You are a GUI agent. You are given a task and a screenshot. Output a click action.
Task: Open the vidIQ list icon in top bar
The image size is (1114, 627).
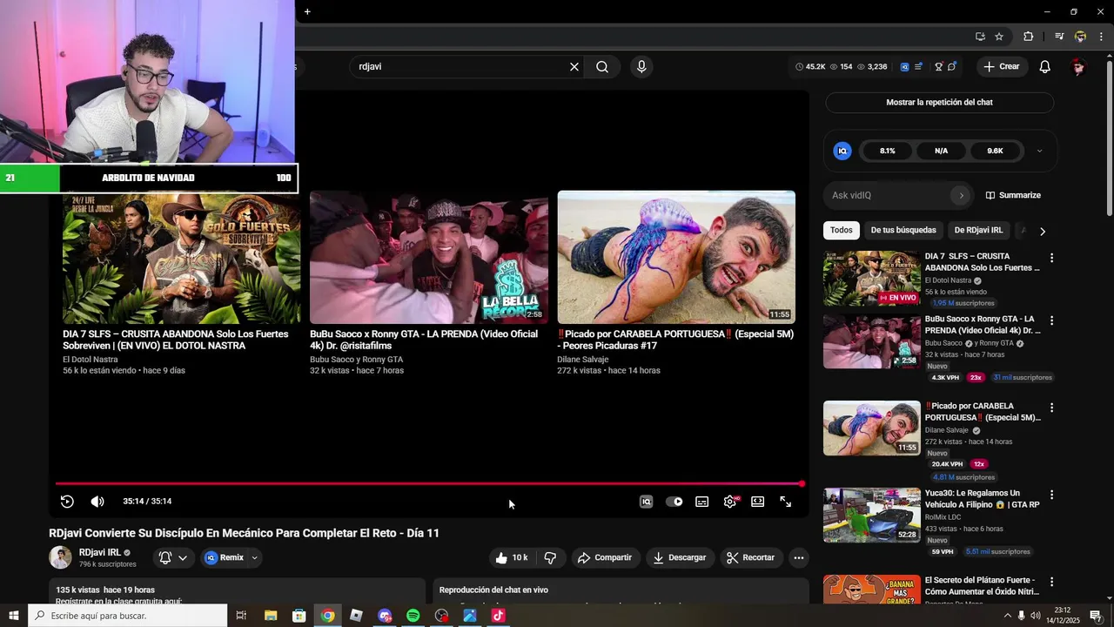919,67
